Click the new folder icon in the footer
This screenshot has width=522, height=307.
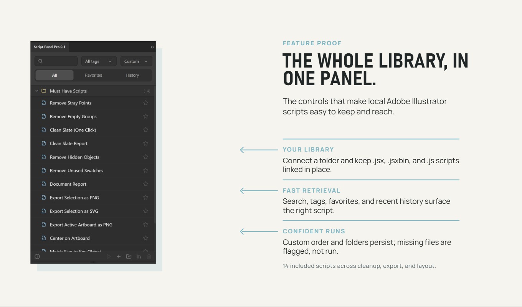[x=129, y=256]
